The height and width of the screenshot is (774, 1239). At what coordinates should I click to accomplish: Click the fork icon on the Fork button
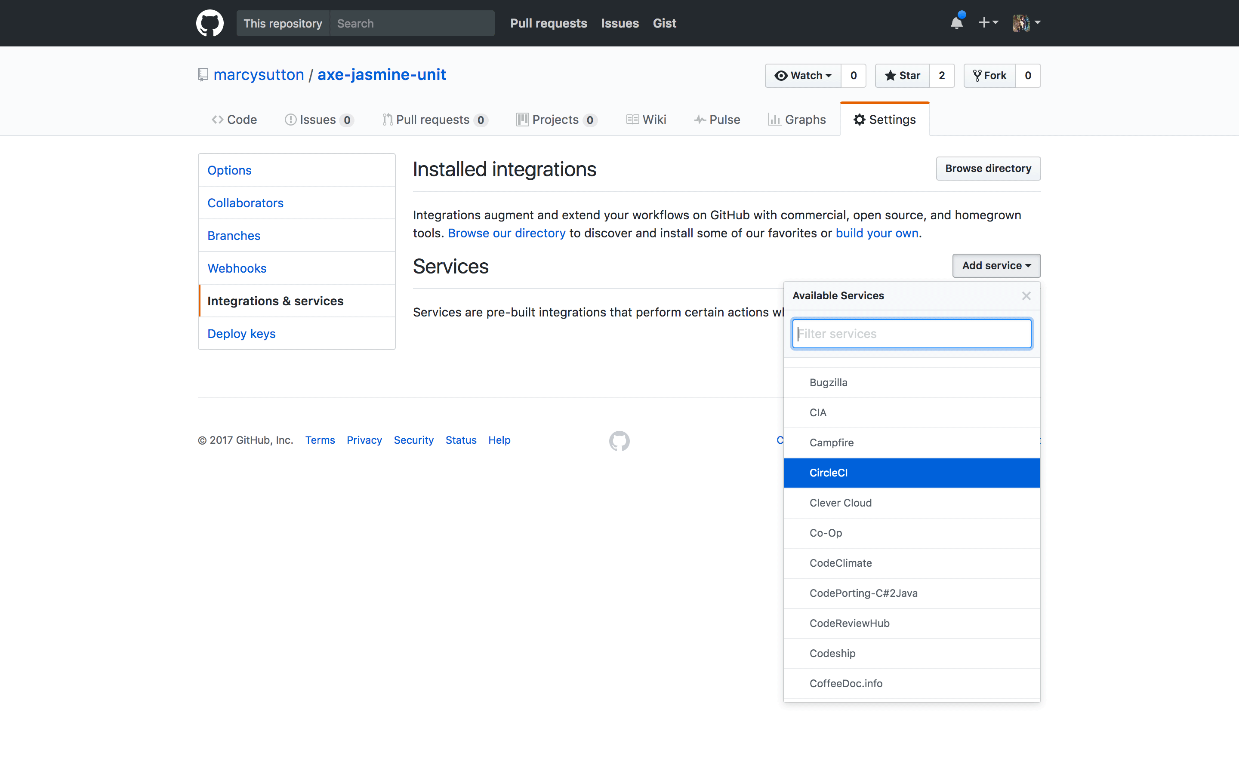click(x=978, y=75)
